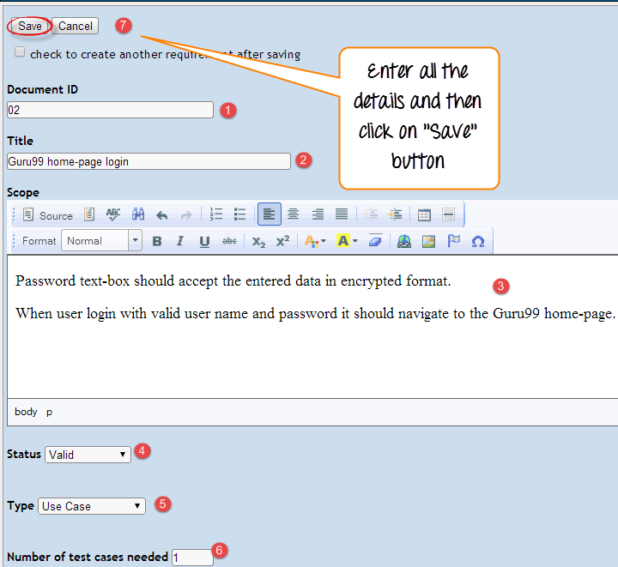This screenshot has height=567, width=618.
Task: Center align the paragraph text
Action: click(x=294, y=215)
